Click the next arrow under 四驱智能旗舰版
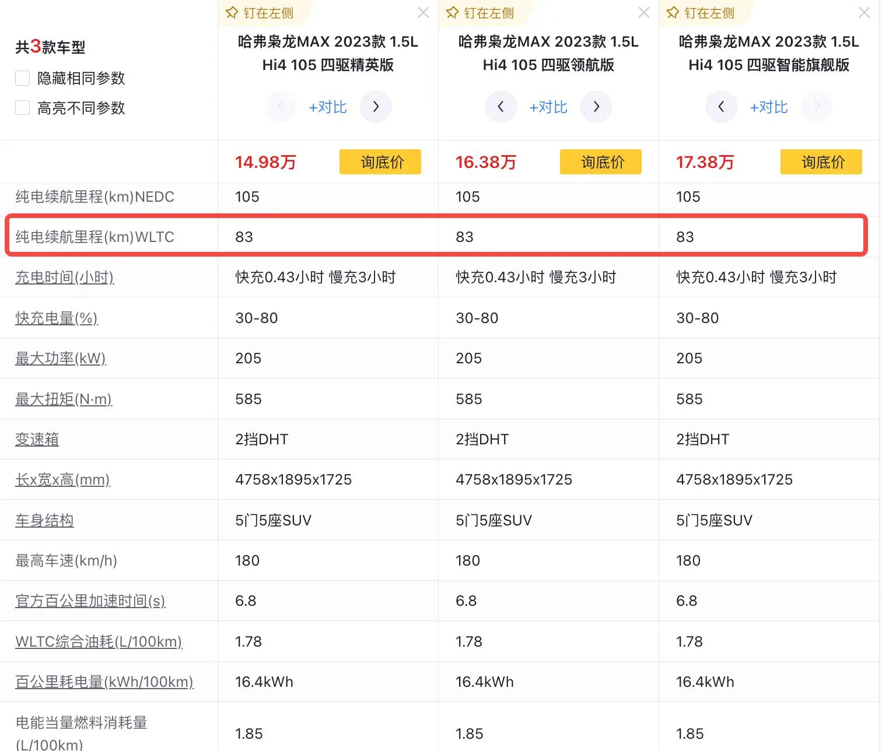 817,107
